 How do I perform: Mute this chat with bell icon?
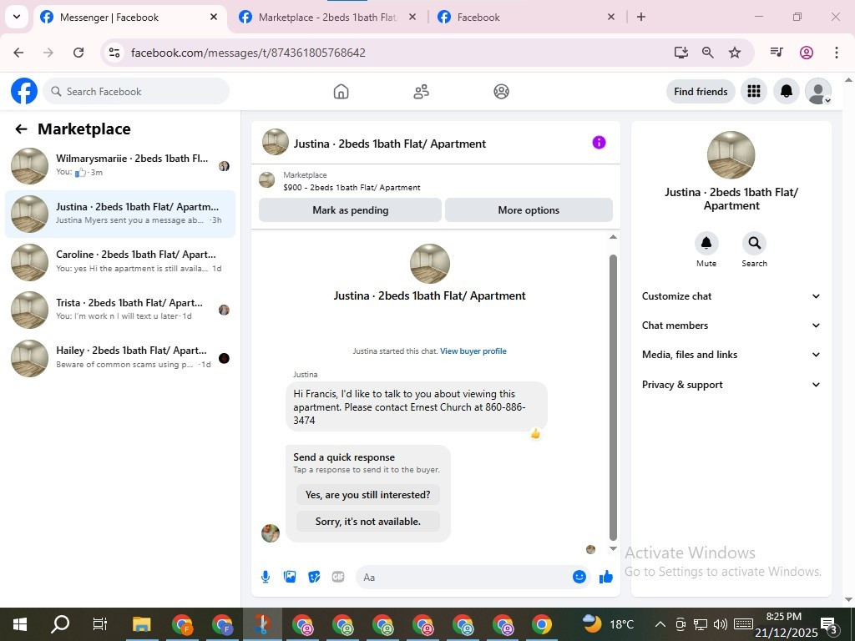[706, 243]
